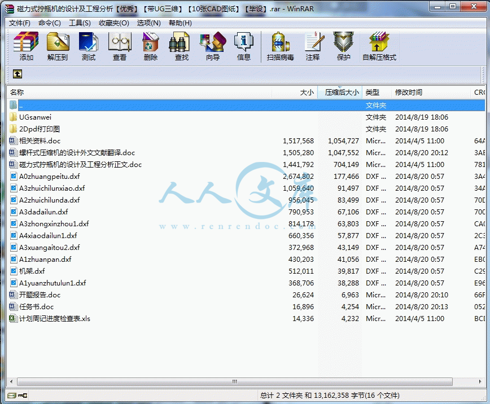Click the Excel icon of 计划周记进度检查表.xls
This screenshot has width=490, height=404.
click(13, 318)
